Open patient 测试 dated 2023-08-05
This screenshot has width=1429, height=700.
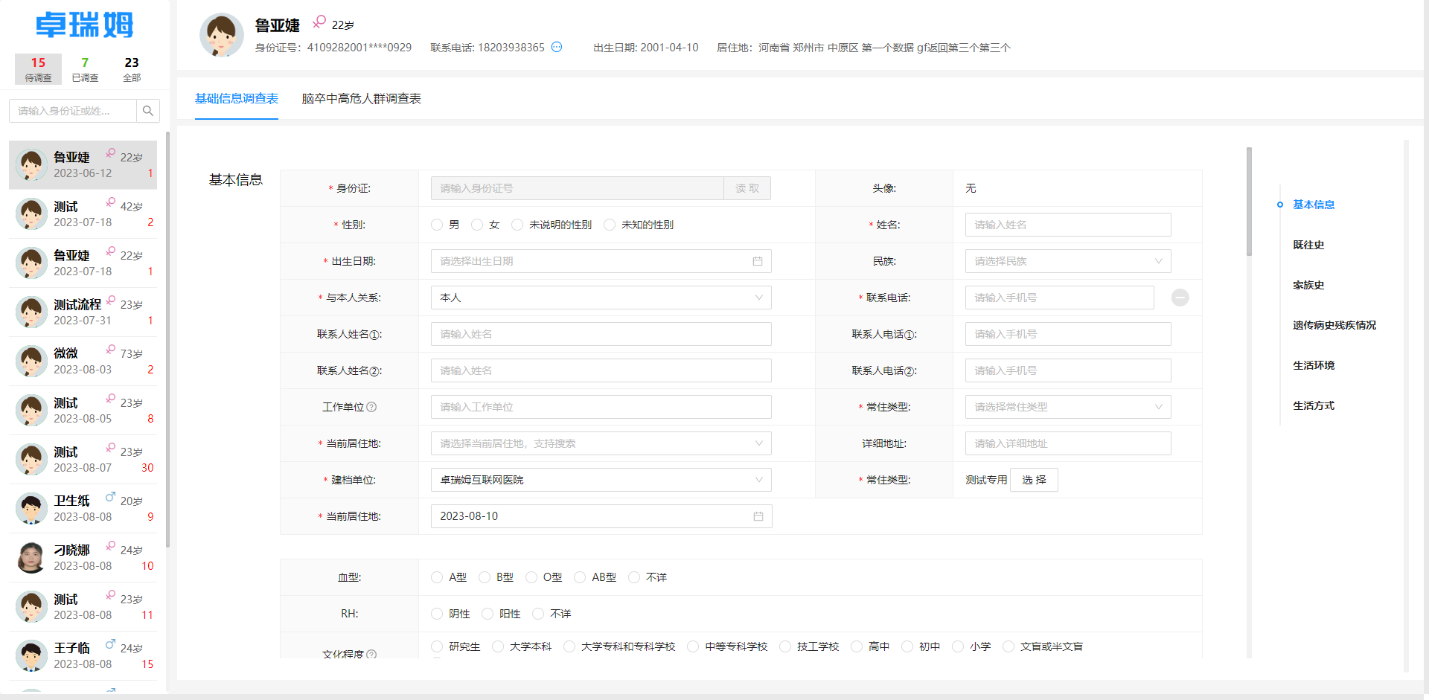[83, 410]
